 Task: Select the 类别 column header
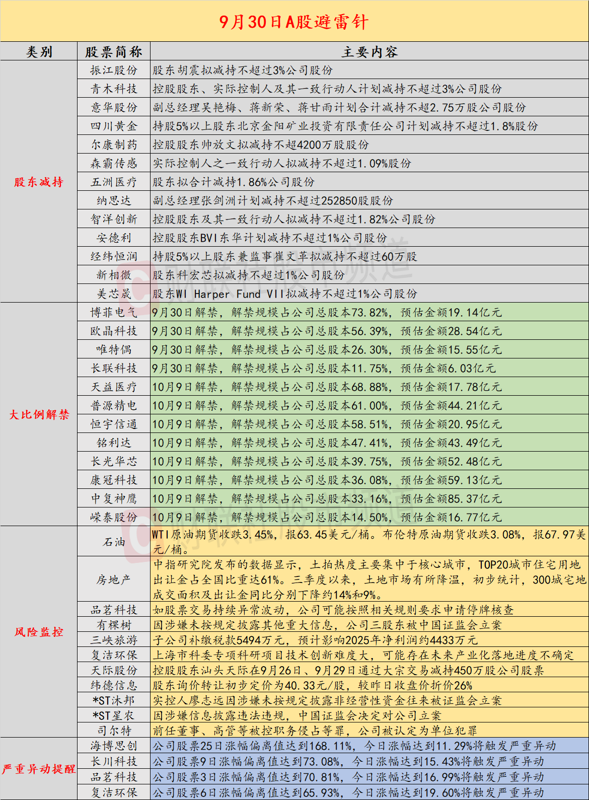(39, 51)
